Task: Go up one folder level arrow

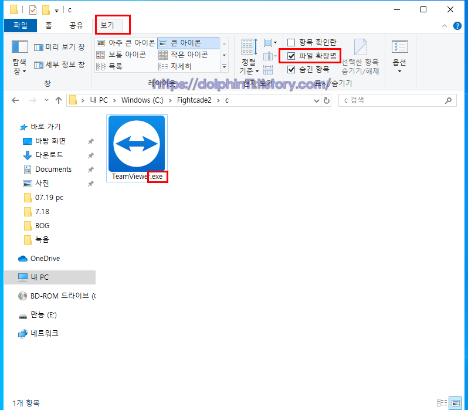Action: click(x=59, y=100)
